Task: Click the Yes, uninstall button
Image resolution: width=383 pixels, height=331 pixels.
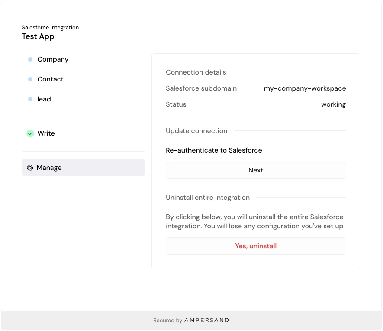Action: tap(256, 246)
